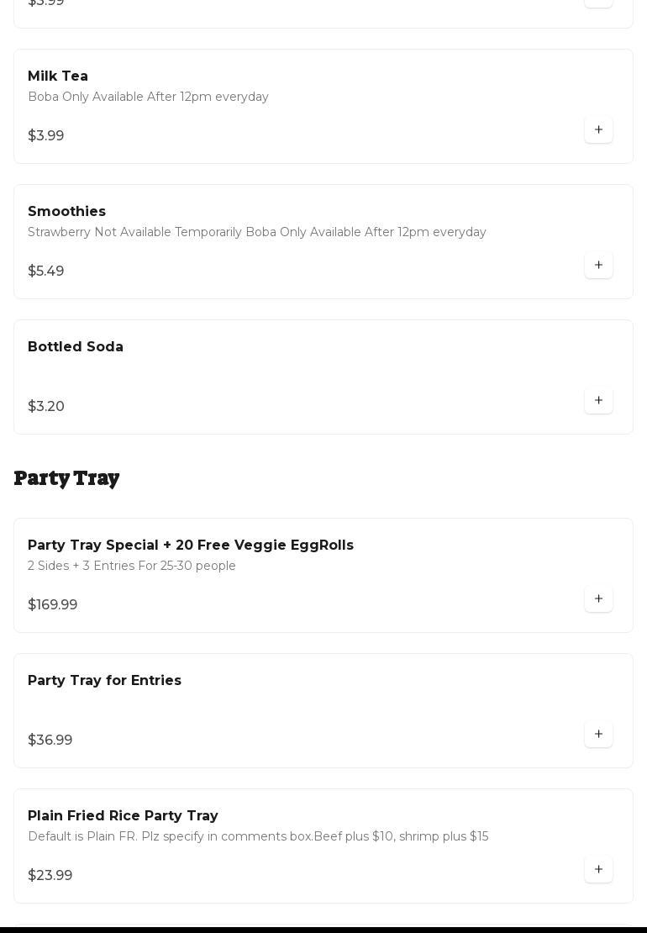Open Party Tray Special + 20 Free Veggie EggRolls

click(191, 546)
